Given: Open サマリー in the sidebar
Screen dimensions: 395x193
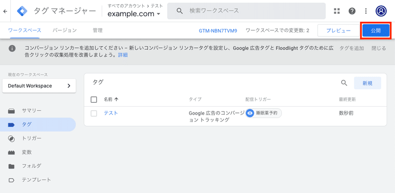Looking at the screenshot, I should [x=32, y=111].
